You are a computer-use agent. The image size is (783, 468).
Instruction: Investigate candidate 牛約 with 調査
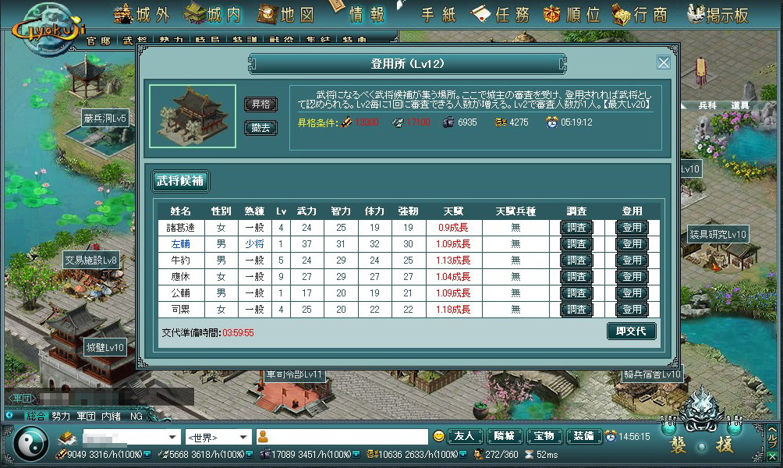[576, 261]
